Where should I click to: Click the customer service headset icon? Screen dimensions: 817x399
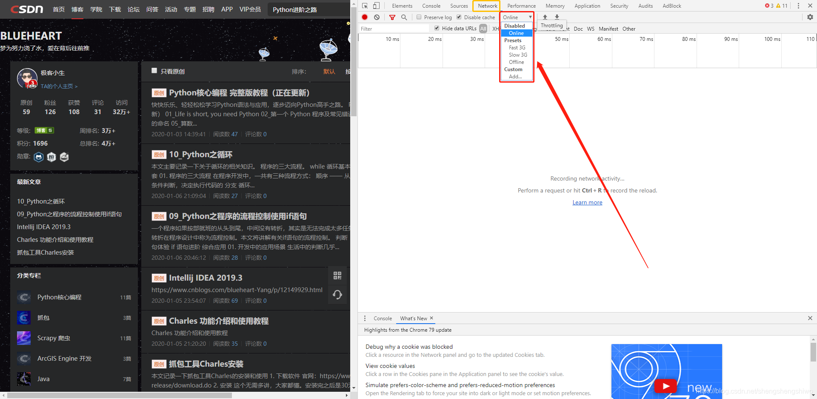click(x=337, y=295)
